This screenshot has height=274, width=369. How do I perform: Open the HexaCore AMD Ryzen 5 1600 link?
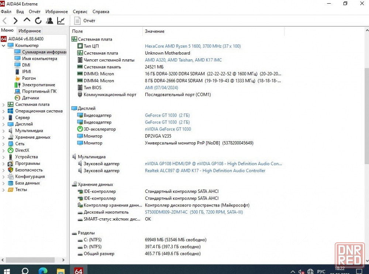click(193, 46)
